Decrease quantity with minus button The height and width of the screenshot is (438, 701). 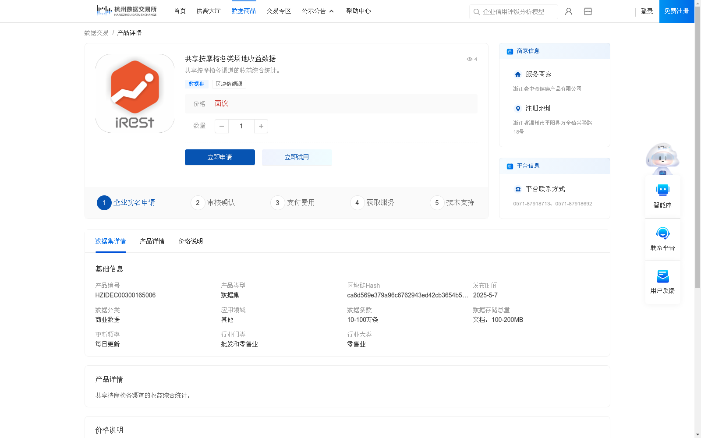point(222,126)
